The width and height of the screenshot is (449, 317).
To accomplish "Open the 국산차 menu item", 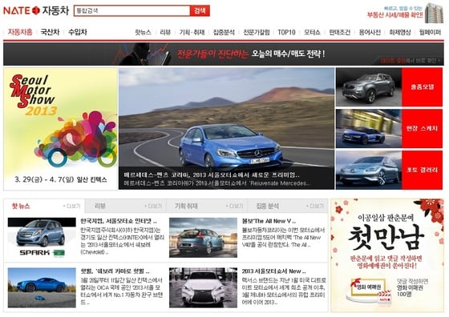I will click(50, 32).
